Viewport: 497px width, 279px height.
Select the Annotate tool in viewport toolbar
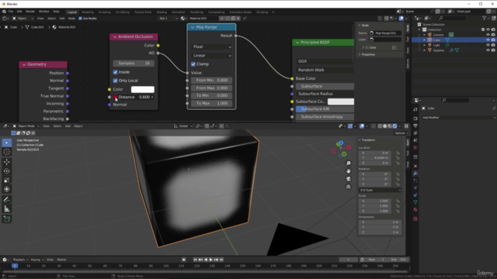7,200
